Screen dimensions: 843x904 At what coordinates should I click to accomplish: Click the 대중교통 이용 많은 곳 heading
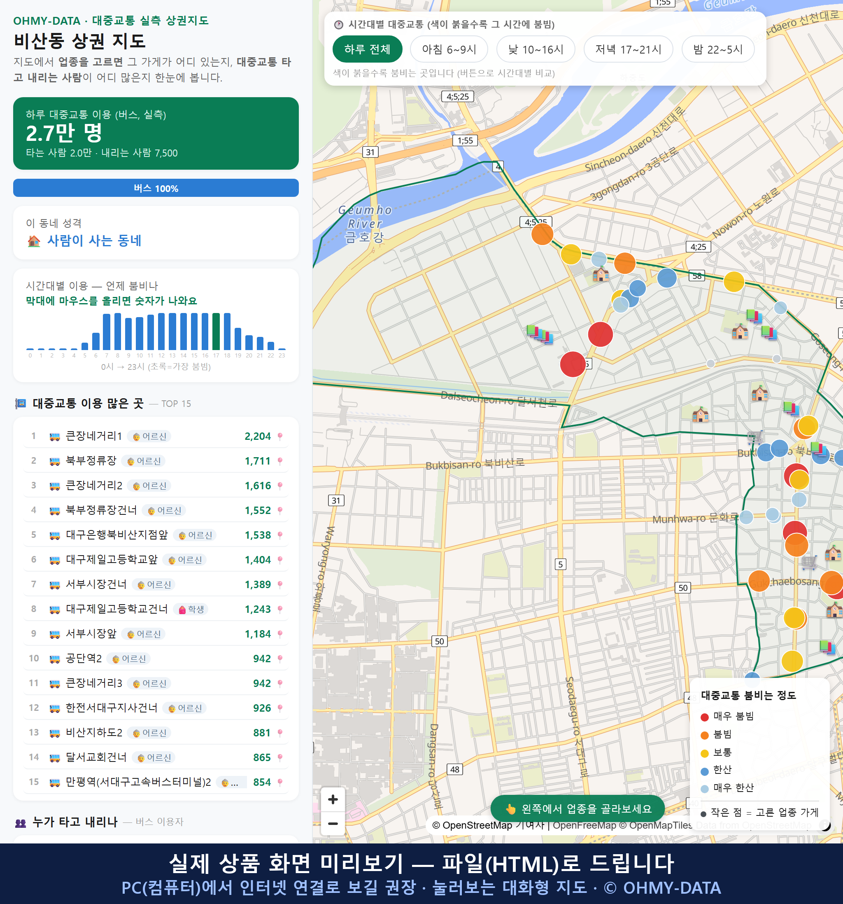[88, 403]
